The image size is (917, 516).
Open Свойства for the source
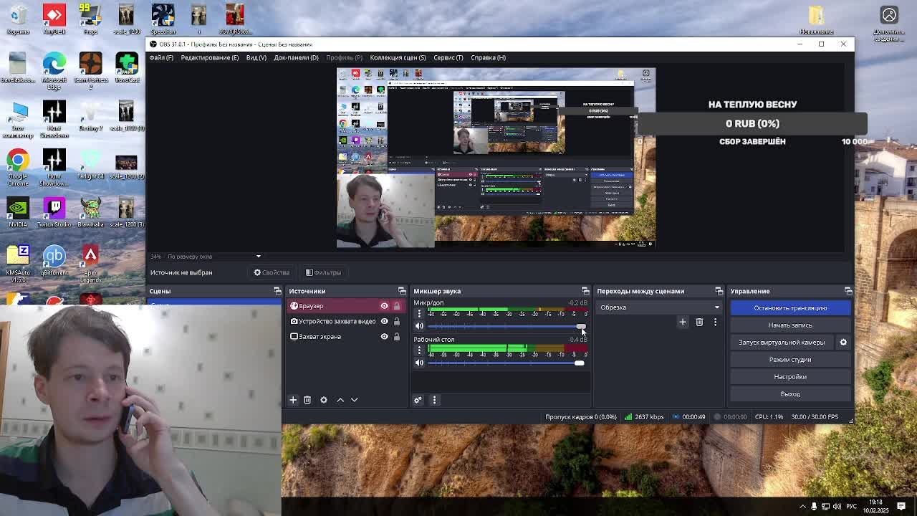click(272, 272)
